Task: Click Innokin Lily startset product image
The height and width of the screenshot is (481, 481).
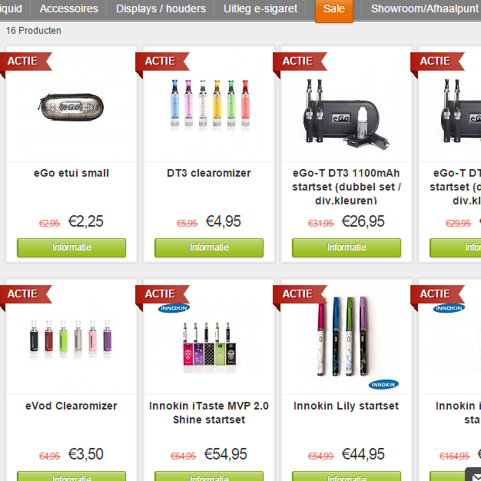Action: (x=347, y=337)
